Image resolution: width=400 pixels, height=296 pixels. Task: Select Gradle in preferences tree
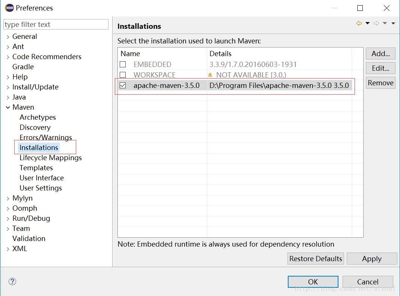point(23,67)
